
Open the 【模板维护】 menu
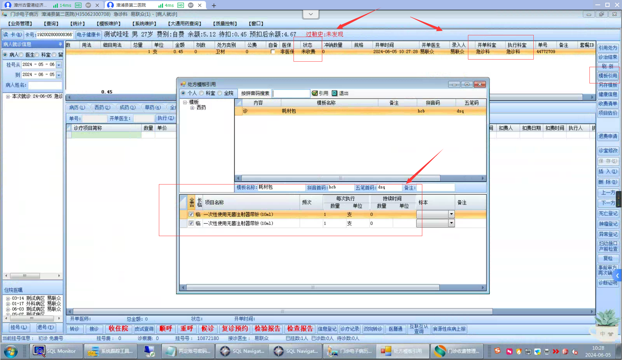(x=109, y=24)
